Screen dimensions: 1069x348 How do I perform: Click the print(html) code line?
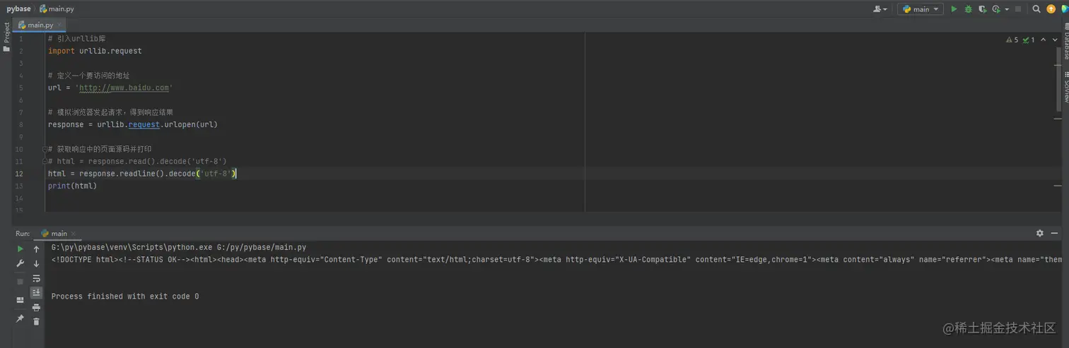[x=72, y=186]
